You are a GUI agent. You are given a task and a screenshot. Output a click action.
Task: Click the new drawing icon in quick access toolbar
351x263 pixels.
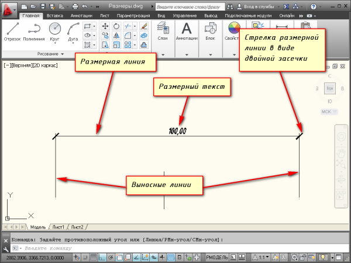click(25, 6)
